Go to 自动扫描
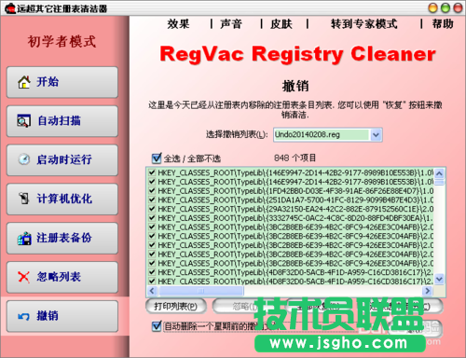 click(x=62, y=121)
